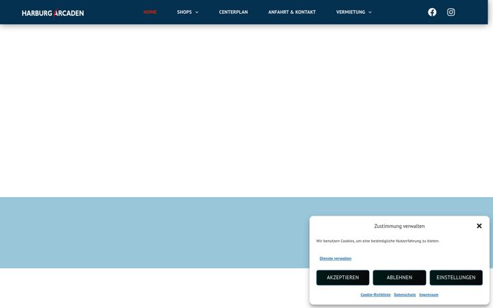Accept cookies with Akzeptieren button
The width and height of the screenshot is (493, 308).
point(343,277)
